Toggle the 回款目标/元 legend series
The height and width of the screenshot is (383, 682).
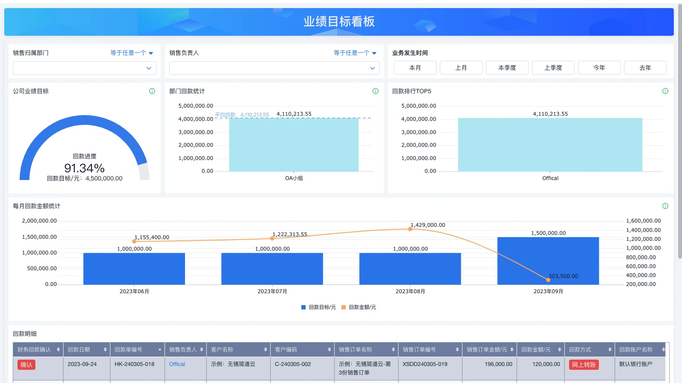[x=319, y=307]
